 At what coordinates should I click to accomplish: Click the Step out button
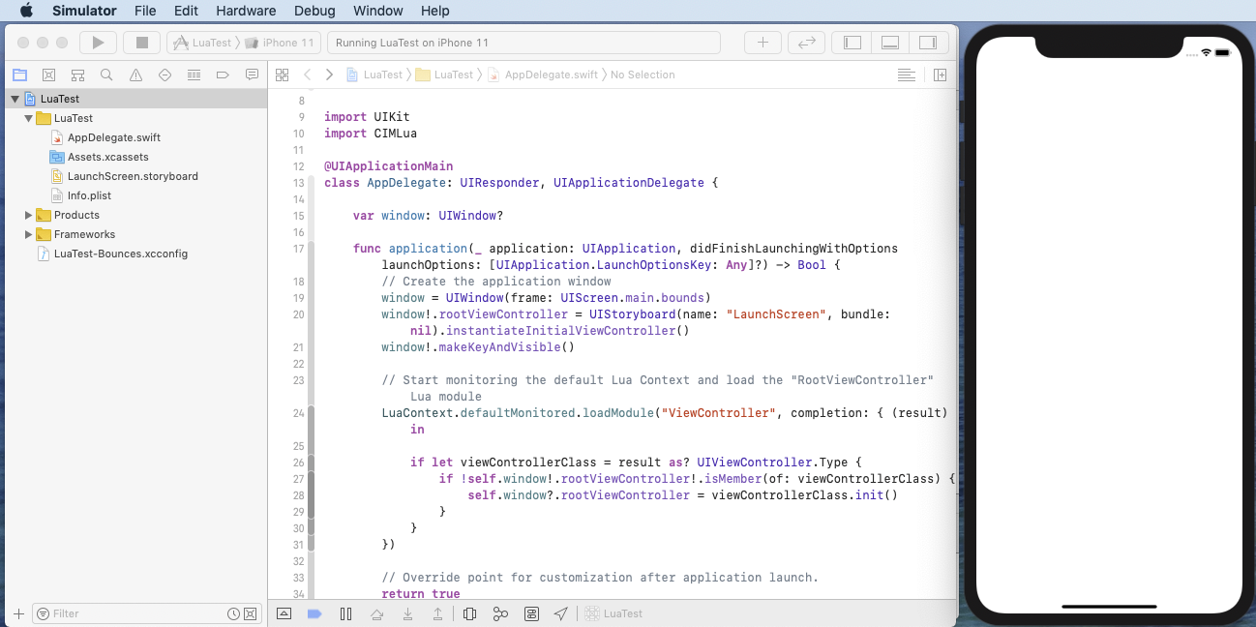[437, 613]
